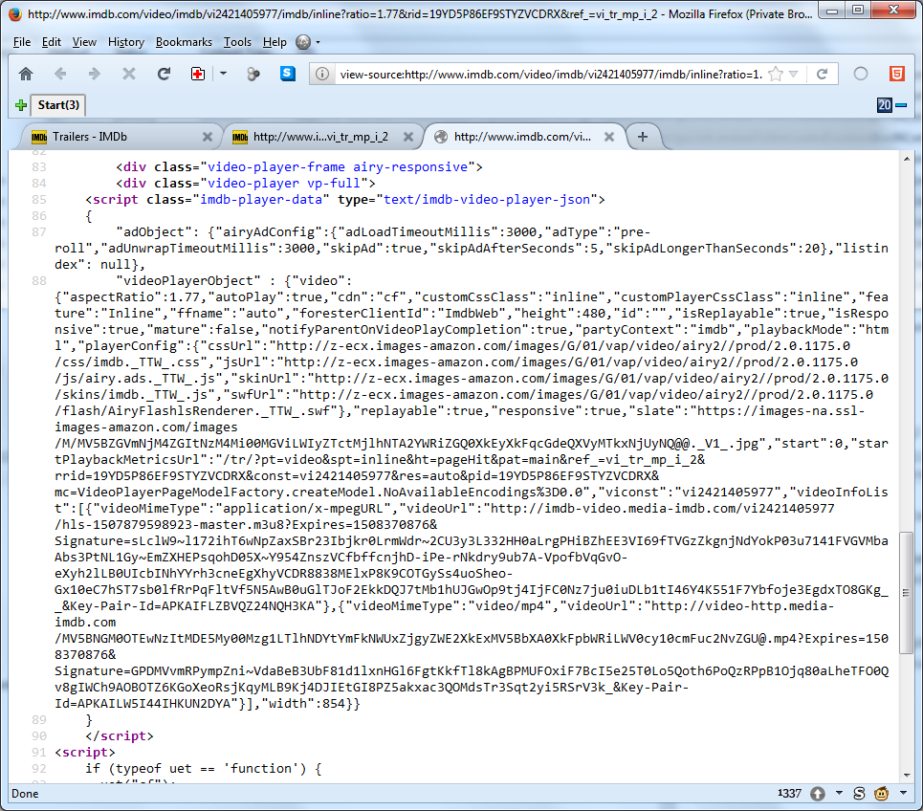
Task: Click the status bar monkey face icon
Action: point(881,794)
